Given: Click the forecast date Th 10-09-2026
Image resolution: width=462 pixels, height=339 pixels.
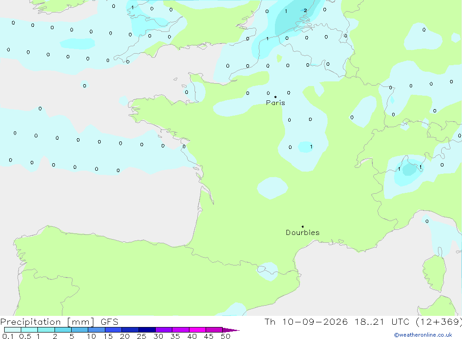Looking at the screenshot, I should pyautogui.click(x=306, y=322).
